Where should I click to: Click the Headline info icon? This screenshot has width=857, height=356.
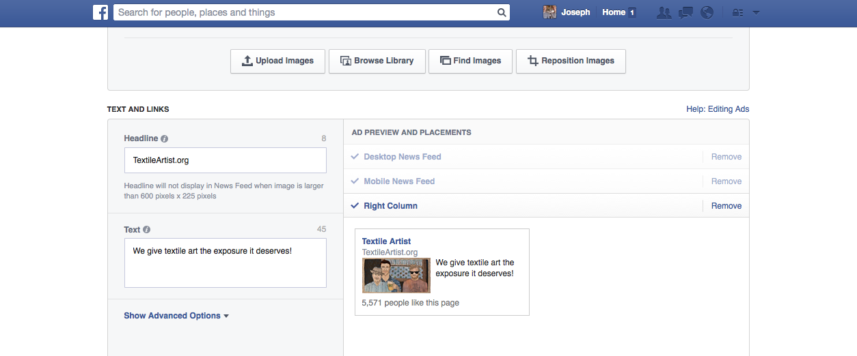click(164, 138)
